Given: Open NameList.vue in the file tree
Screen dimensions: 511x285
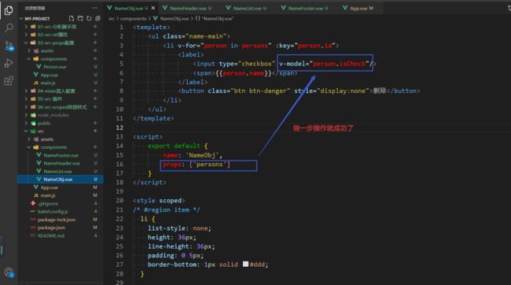Looking at the screenshot, I should 57,172.
